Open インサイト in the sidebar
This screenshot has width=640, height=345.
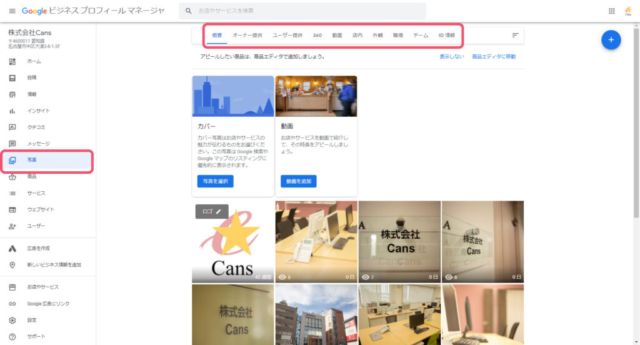pyautogui.click(x=38, y=111)
